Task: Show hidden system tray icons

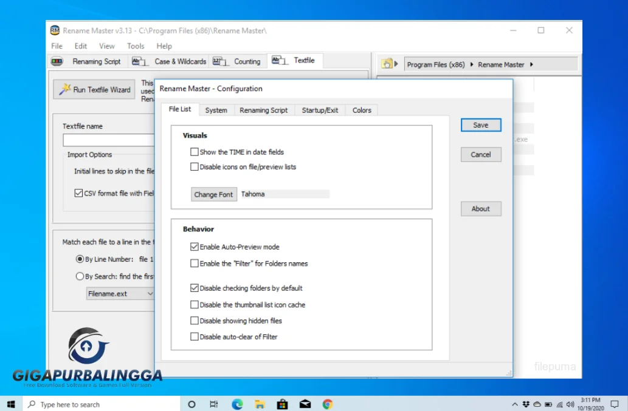Action: 515,404
